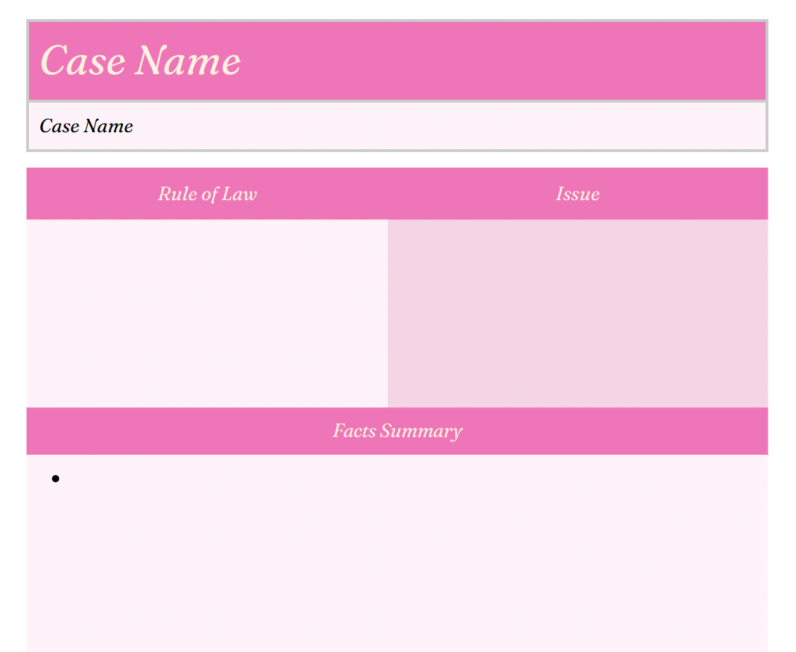The width and height of the screenshot is (796, 652).
Task: Click the word "Law" in the column header
Action: coord(239,194)
